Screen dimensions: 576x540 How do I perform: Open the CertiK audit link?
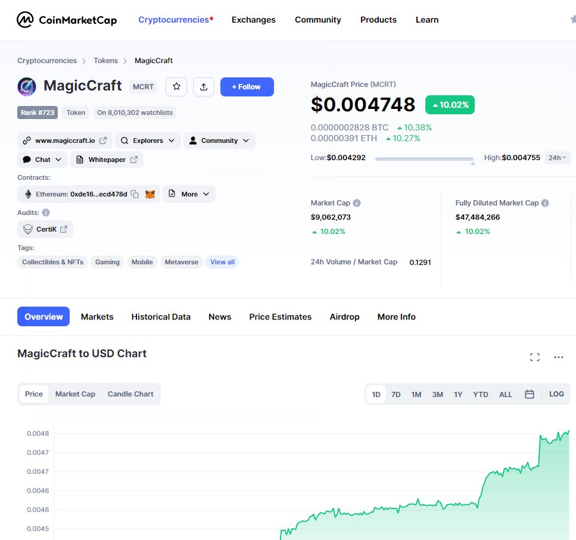[x=45, y=229]
